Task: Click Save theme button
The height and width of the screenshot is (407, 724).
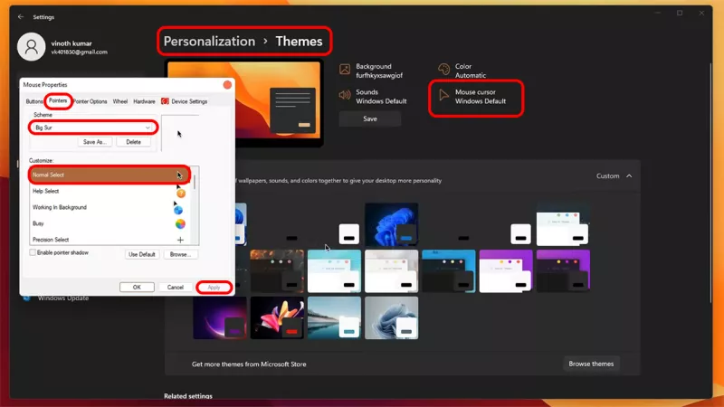Action: click(x=370, y=118)
